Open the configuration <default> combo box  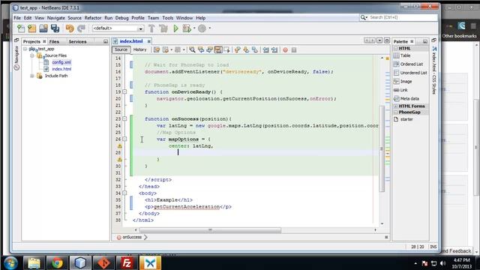118,28
